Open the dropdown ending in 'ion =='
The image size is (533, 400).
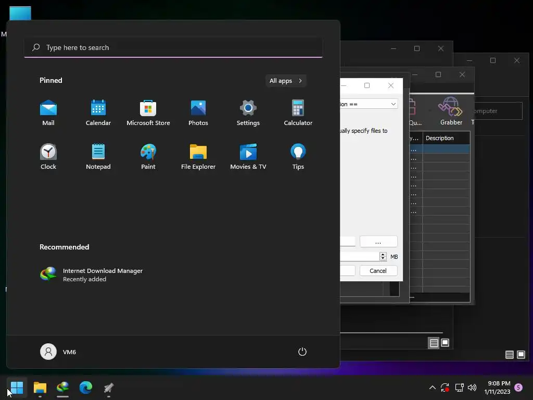point(369,104)
